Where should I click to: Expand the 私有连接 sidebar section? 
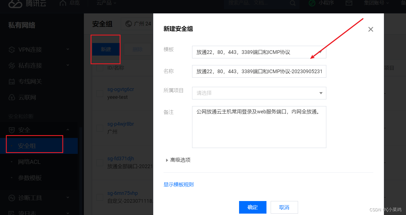pyautogui.click(x=67, y=66)
